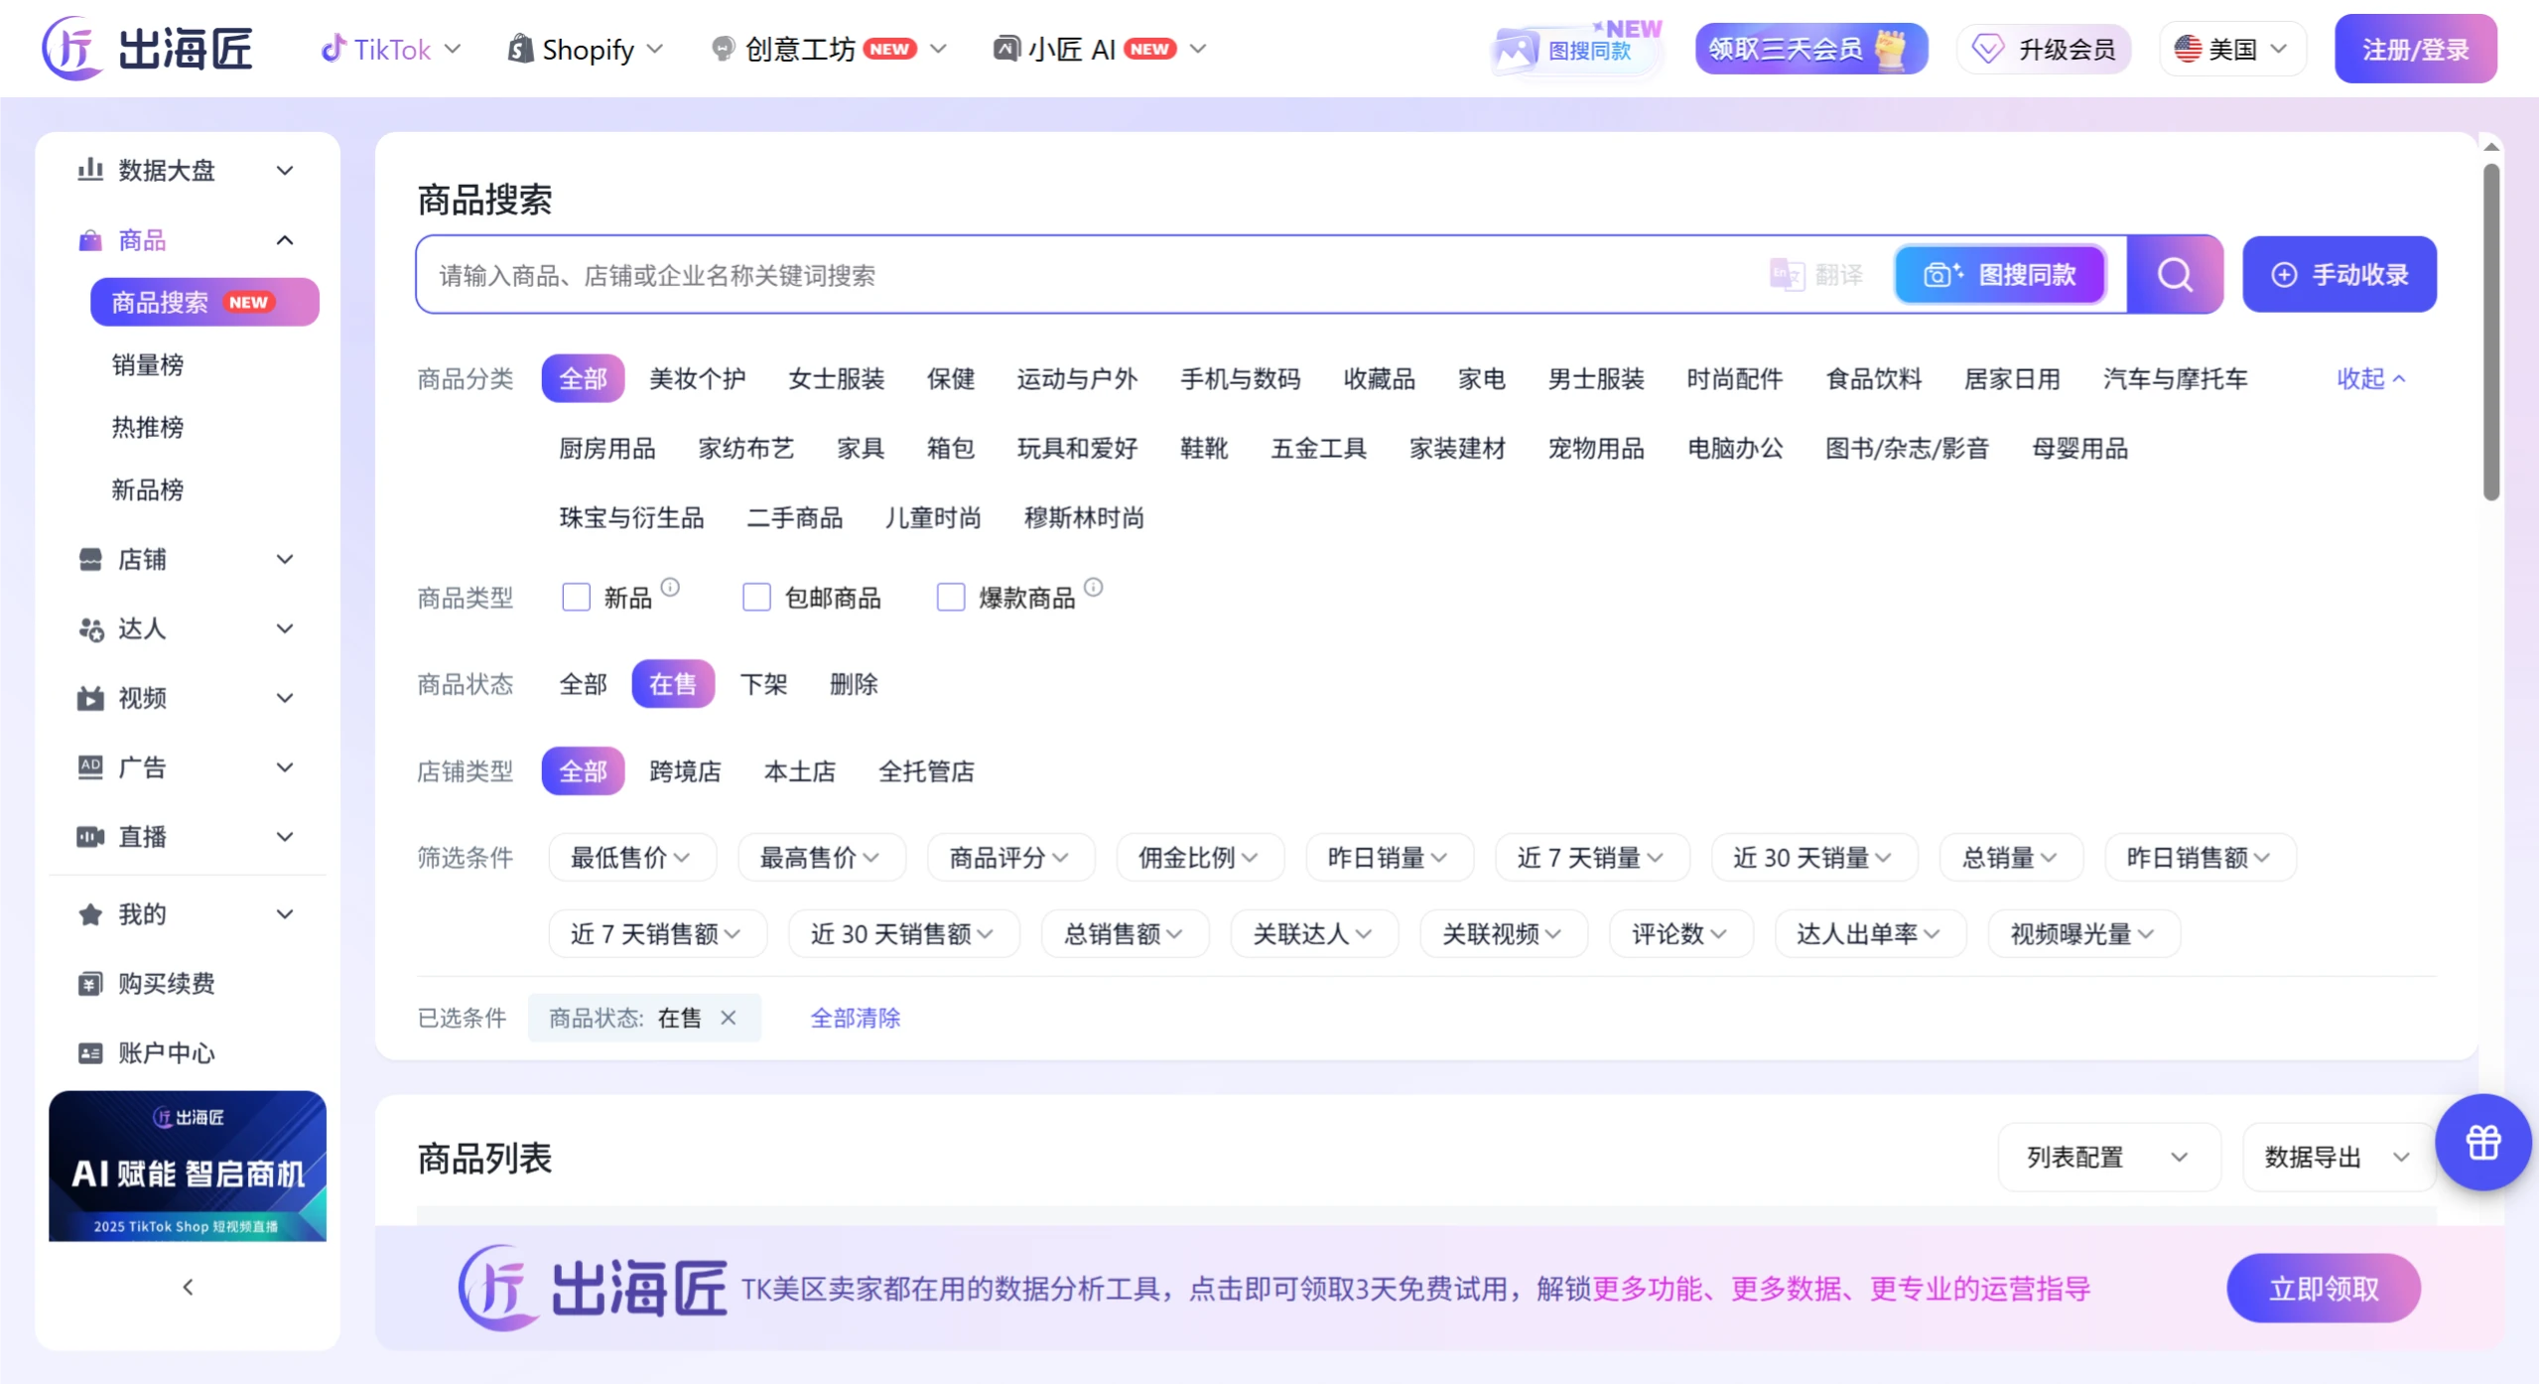Image resolution: width=2539 pixels, height=1384 pixels.
Task: Open the 最低售价 filter dropdown
Action: coord(631,857)
